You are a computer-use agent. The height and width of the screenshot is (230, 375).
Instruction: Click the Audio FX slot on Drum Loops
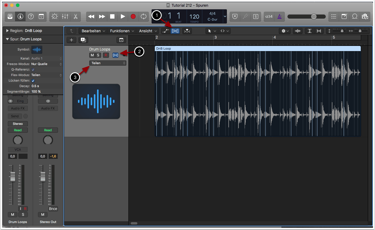click(x=18, y=108)
